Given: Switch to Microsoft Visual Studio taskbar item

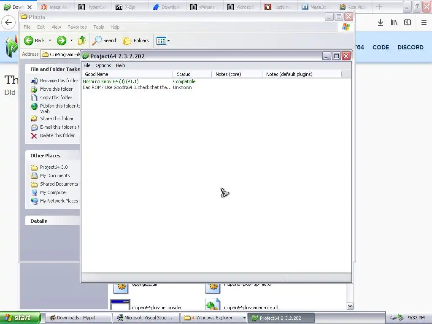Looking at the screenshot, I should click(146, 318).
